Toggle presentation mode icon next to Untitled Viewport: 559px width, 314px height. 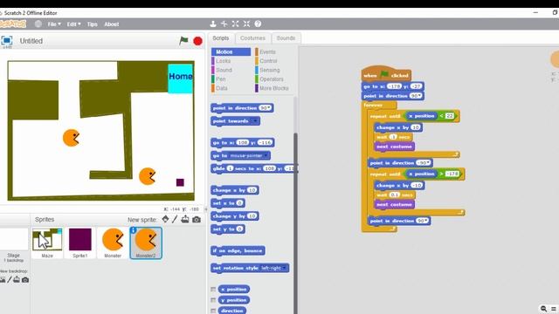7,40
